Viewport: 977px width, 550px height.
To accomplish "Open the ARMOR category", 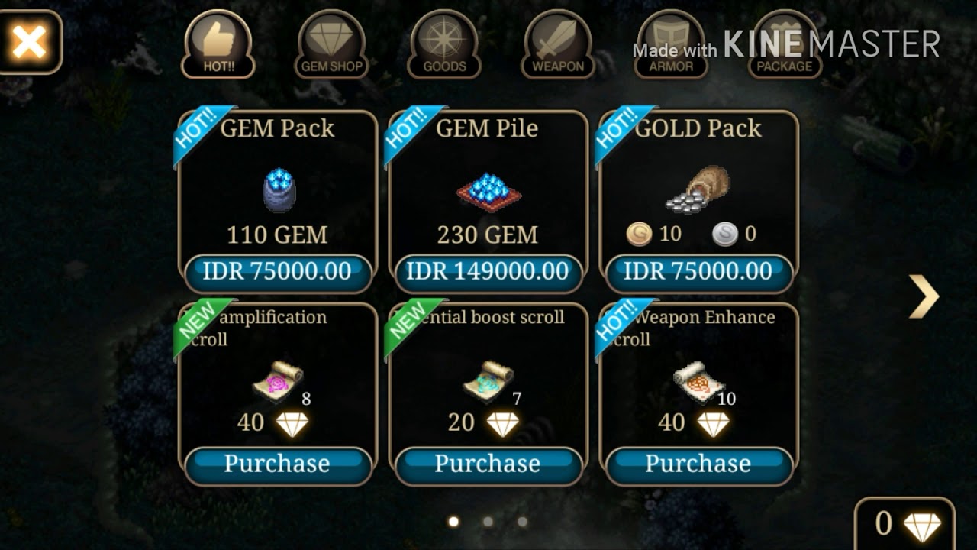I will point(670,44).
